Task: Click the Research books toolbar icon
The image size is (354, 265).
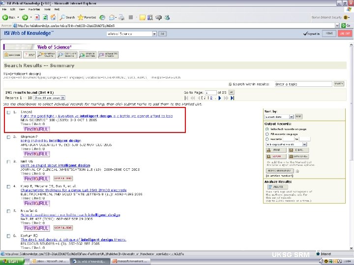Action: [150, 17]
